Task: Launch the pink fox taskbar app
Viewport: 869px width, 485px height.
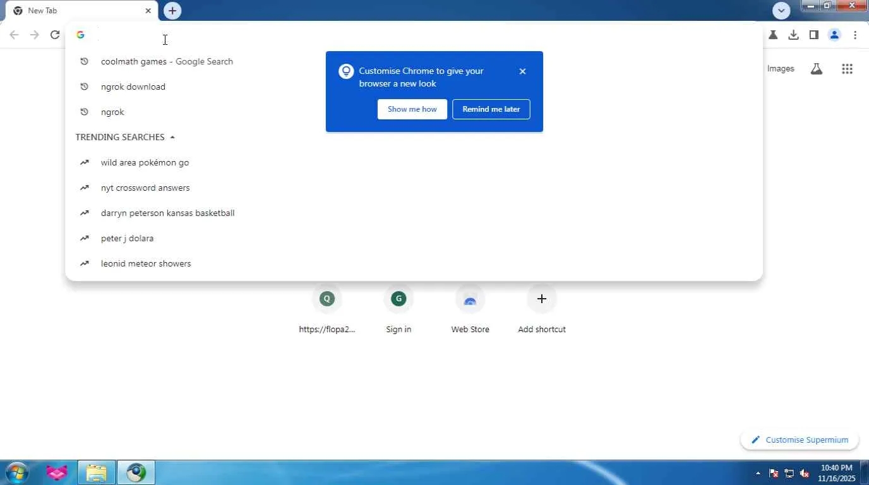Action: [x=57, y=472]
